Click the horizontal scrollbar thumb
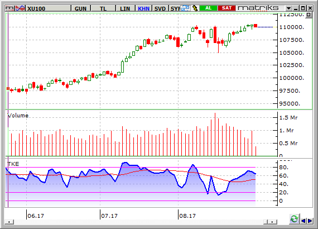This screenshot has height=229, width=318. (266, 222)
